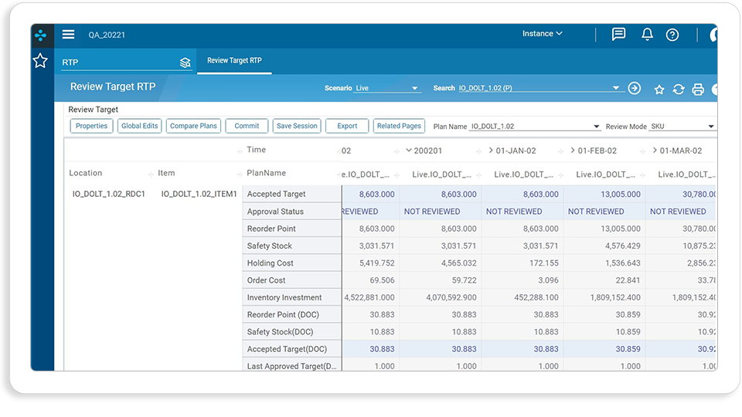Image resolution: width=742 pixels, height=417 pixels.
Task: Add page to favorites star icon
Action: tap(659, 90)
